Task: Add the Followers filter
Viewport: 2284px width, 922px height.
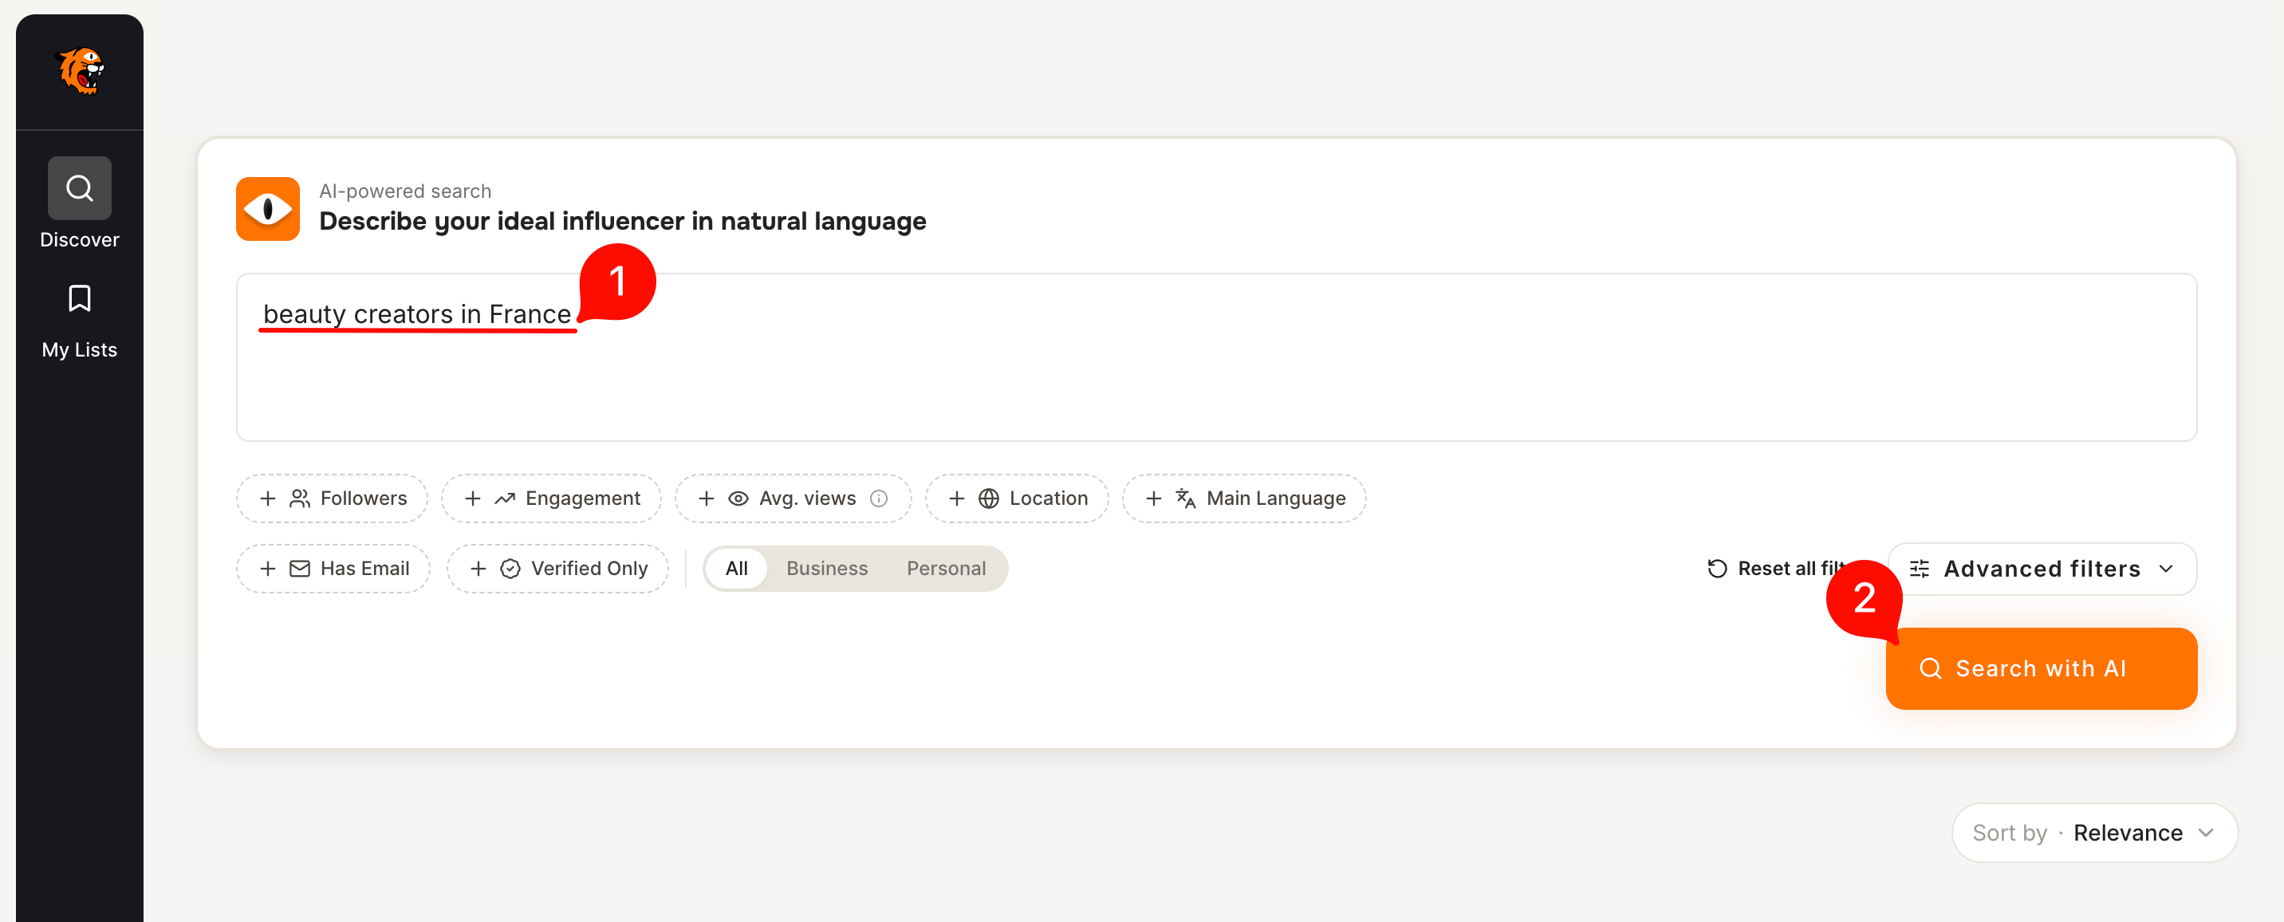Action: point(333,498)
